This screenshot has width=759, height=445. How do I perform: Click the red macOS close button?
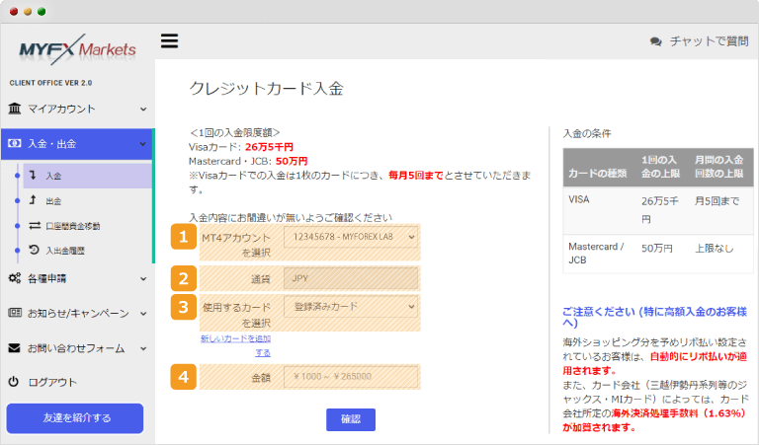(14, 12)
